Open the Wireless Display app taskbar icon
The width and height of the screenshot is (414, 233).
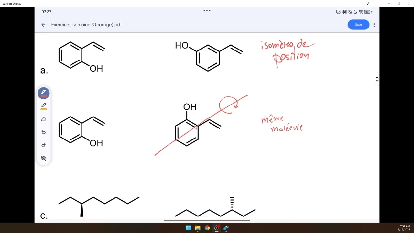[226, 228]
